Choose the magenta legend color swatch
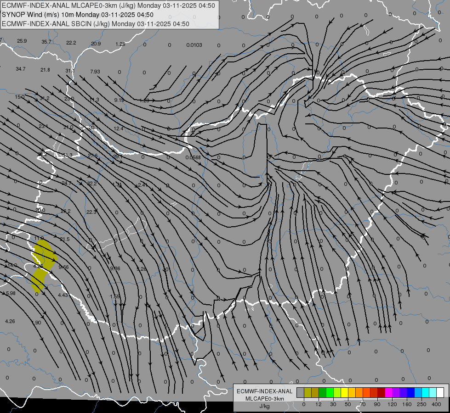 (x=389, y=393)
